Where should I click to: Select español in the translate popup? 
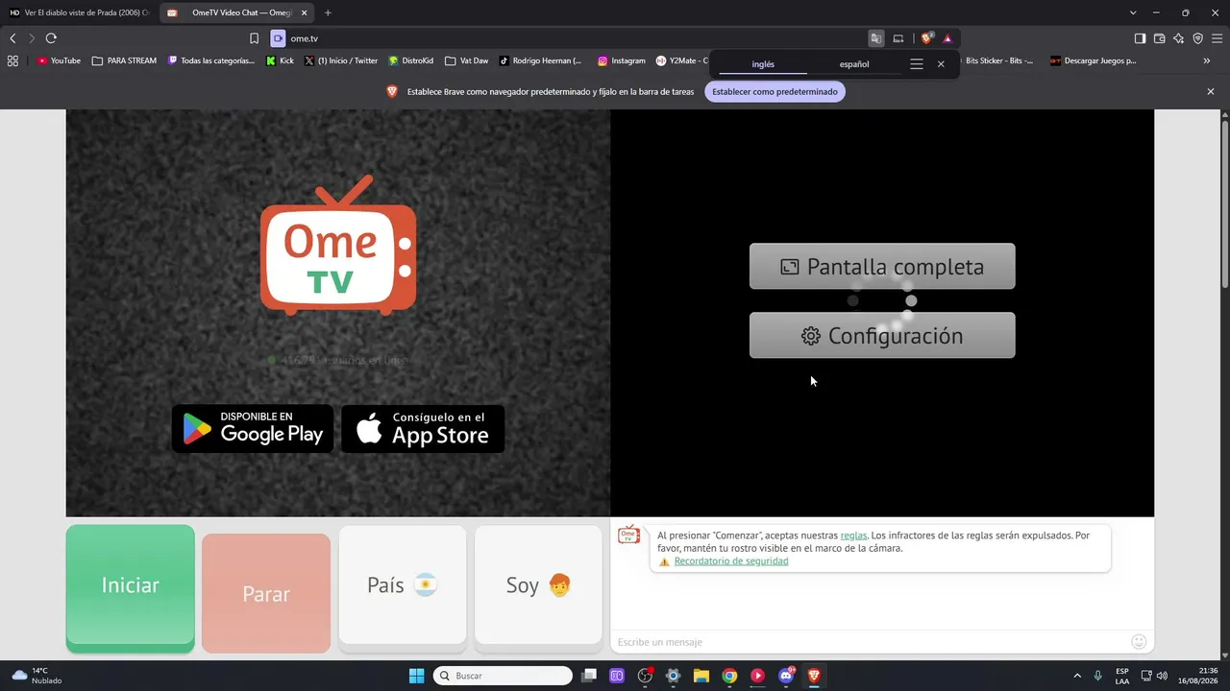click(854, 64)
